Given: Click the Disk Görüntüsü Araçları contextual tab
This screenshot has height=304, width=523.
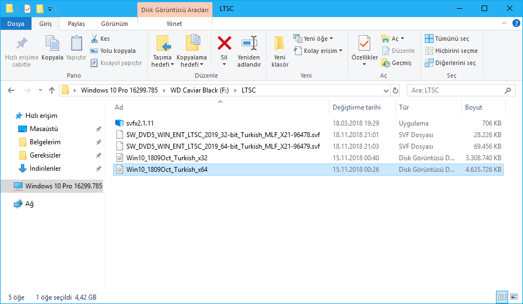Looking at the screenshot, I should point(175,10).
